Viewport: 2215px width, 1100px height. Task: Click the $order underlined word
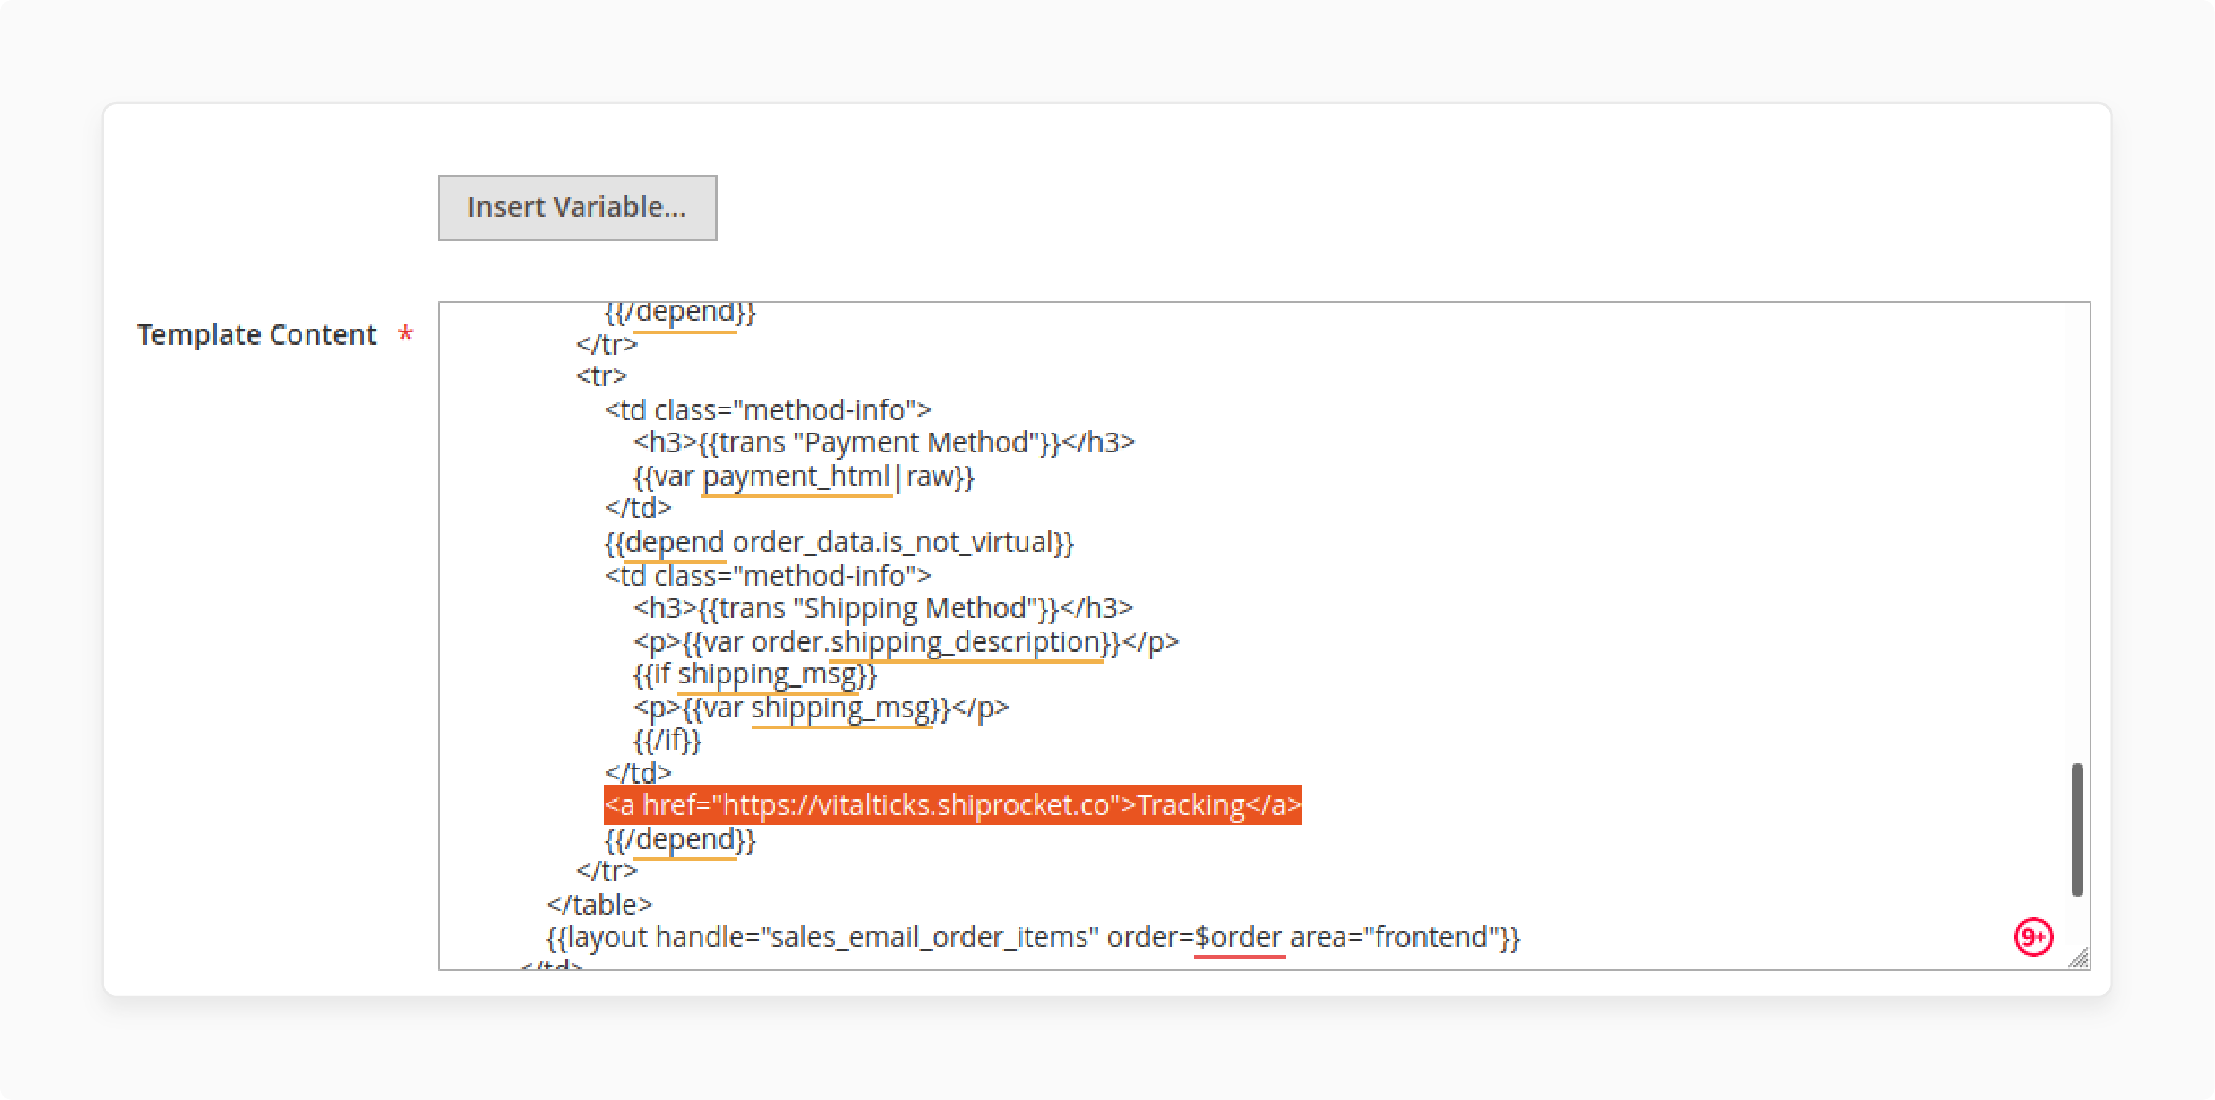click(1238, 937)
